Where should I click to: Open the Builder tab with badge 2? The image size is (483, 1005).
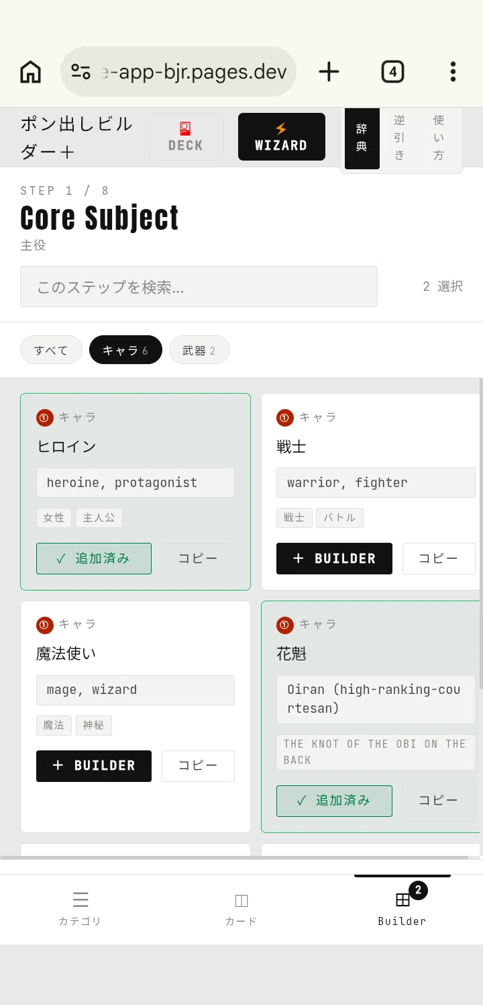pos(402,909)
